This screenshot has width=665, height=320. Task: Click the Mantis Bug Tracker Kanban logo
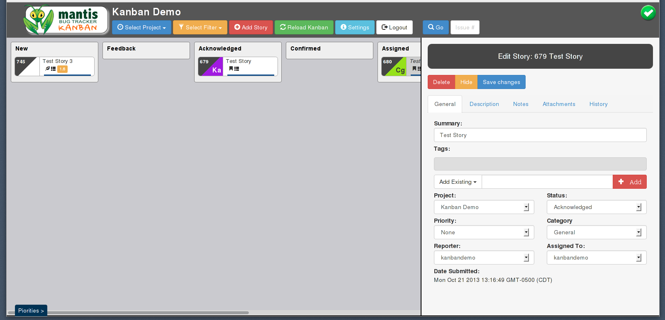click(66, 20)
